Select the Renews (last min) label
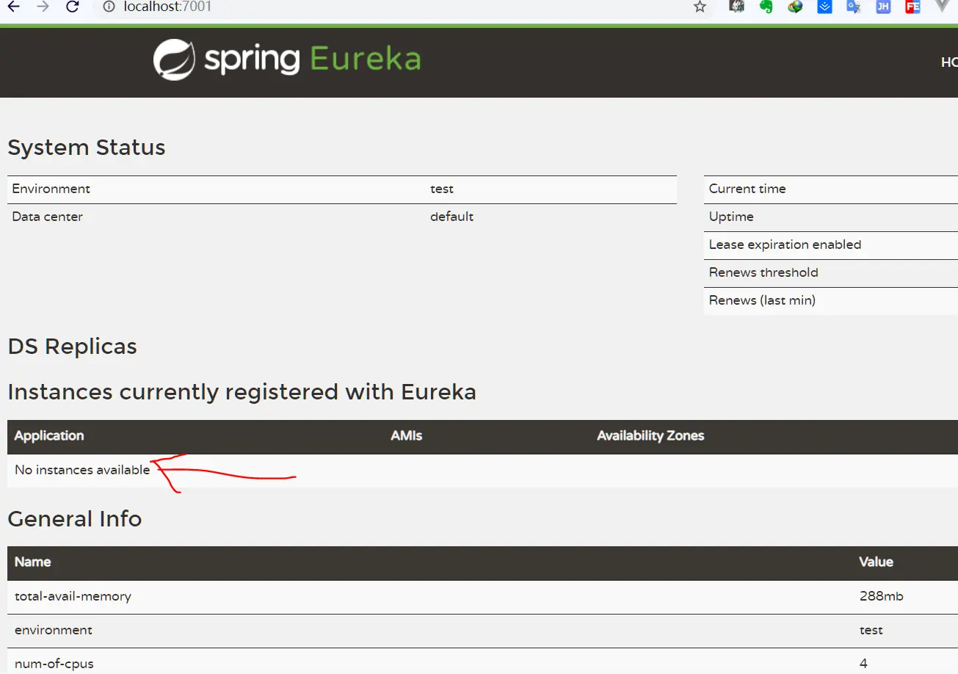The height and width of the screenshot is (674, 958). [x=762, y=300]
